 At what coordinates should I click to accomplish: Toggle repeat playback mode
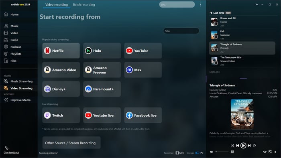(254, 146)
